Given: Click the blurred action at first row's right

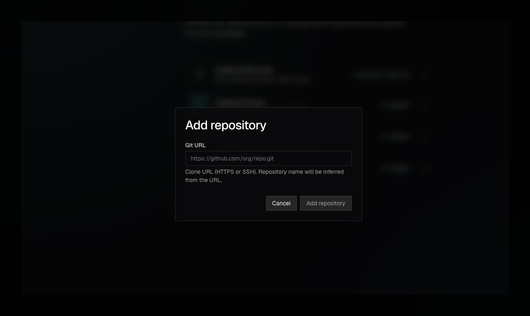Looking at the screenshot, I should point(382,75).
